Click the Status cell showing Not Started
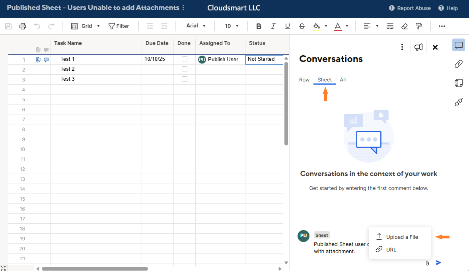Image resolution: width=469 pixels, height=271 pixels. (264, 59)
